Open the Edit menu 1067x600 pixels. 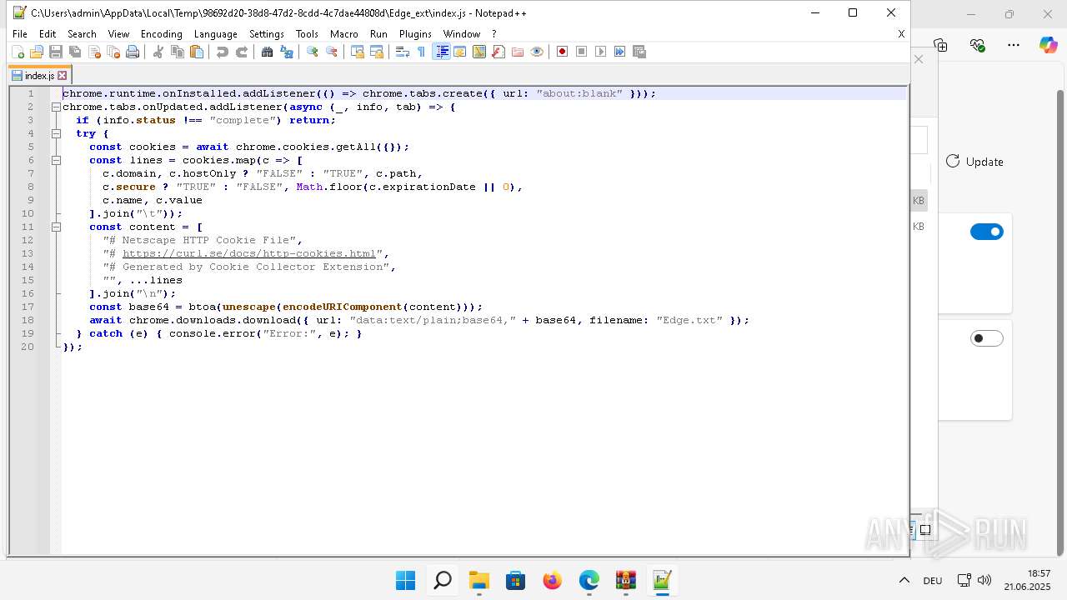48,34
